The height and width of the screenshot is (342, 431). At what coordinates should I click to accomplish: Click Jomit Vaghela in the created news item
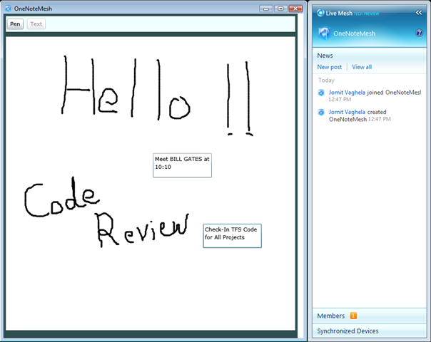tap(347, 112)
